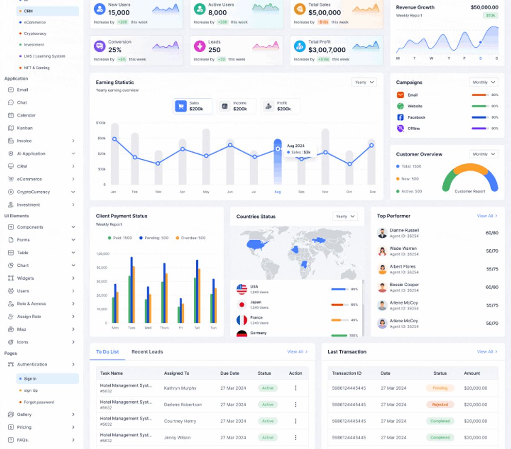The image size is (511, 449).
Task: Open View All for Last Transaction
Action: click(x=485, y=352)
